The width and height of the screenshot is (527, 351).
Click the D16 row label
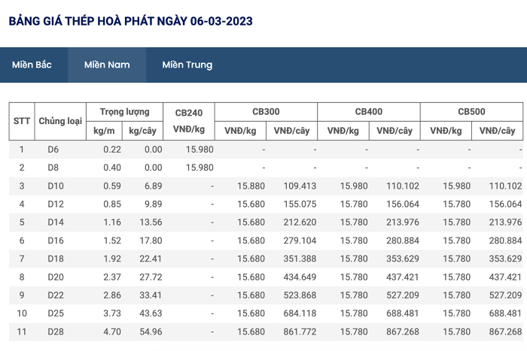pos(56,241)
